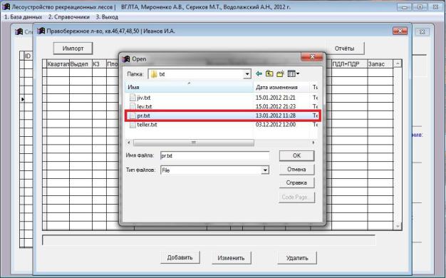Click the date 03.12.2012 12:00 cell
The height and width of the screenshot is (278, 446).
coord(275,125)
